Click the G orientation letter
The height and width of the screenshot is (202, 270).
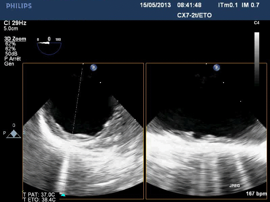[x=14, y=125]
